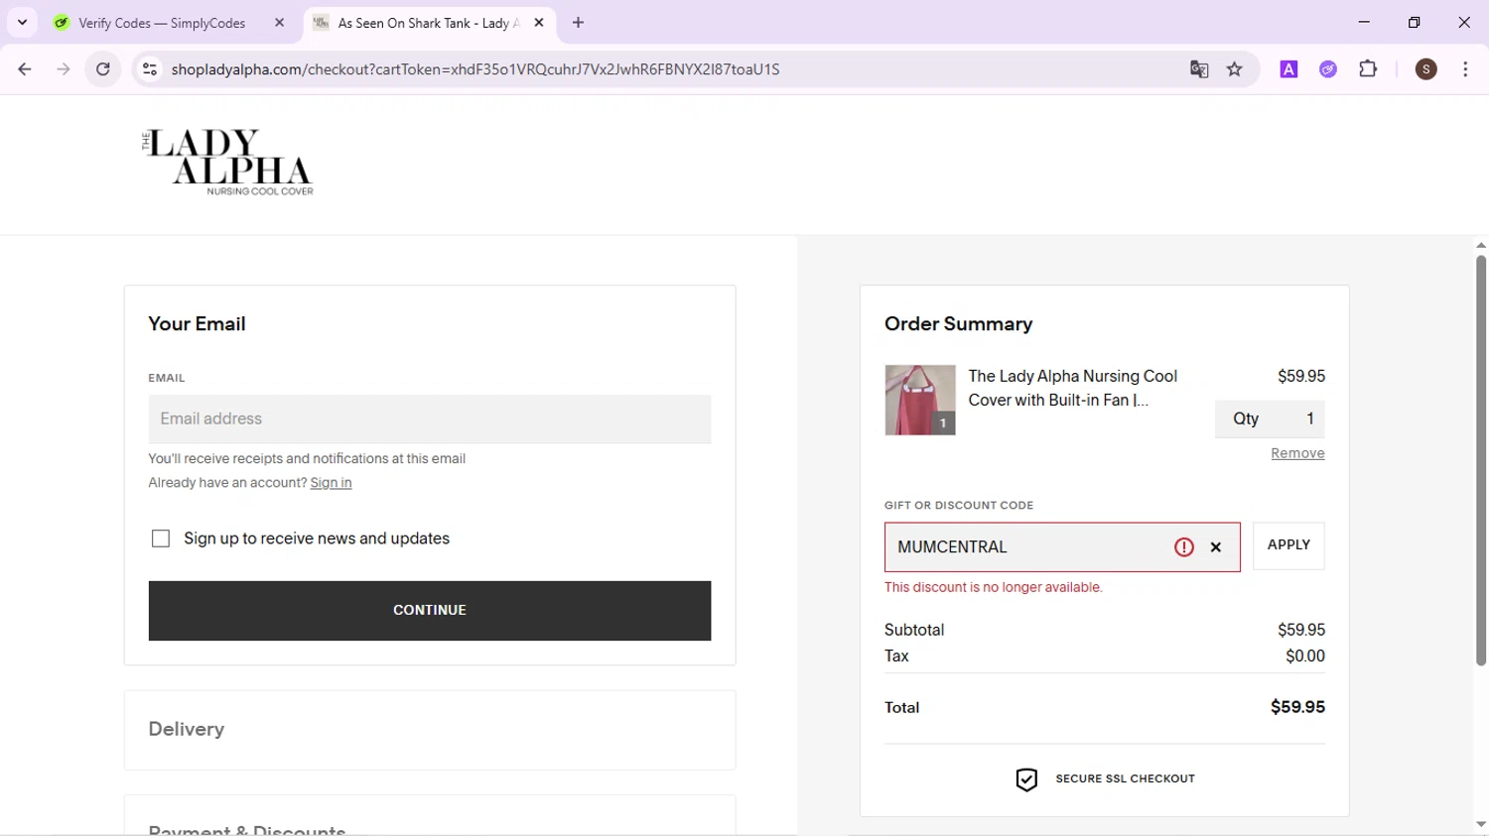1489x836 pixels.
Task: Tick Sign up to receive news checkbox
Action: 161,538
